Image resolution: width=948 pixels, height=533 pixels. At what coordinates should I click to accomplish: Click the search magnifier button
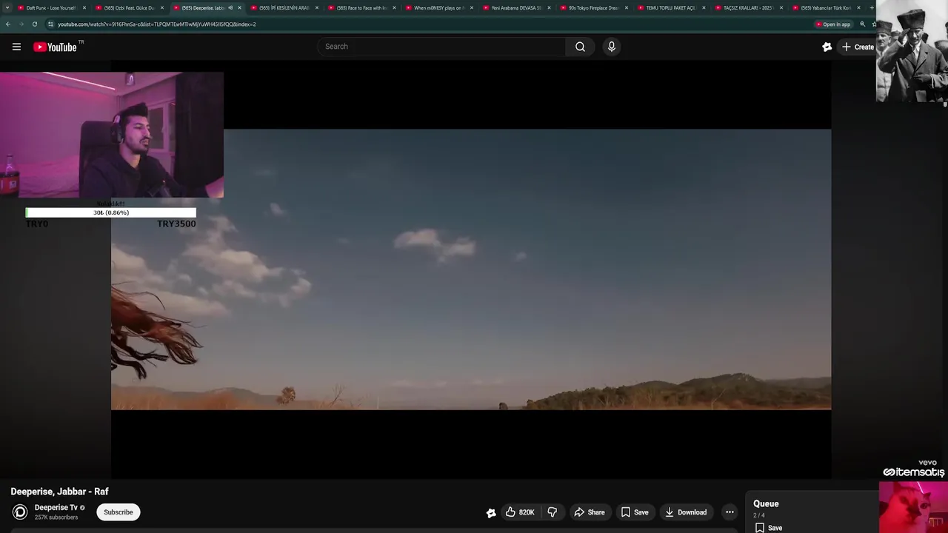point(580,47)
